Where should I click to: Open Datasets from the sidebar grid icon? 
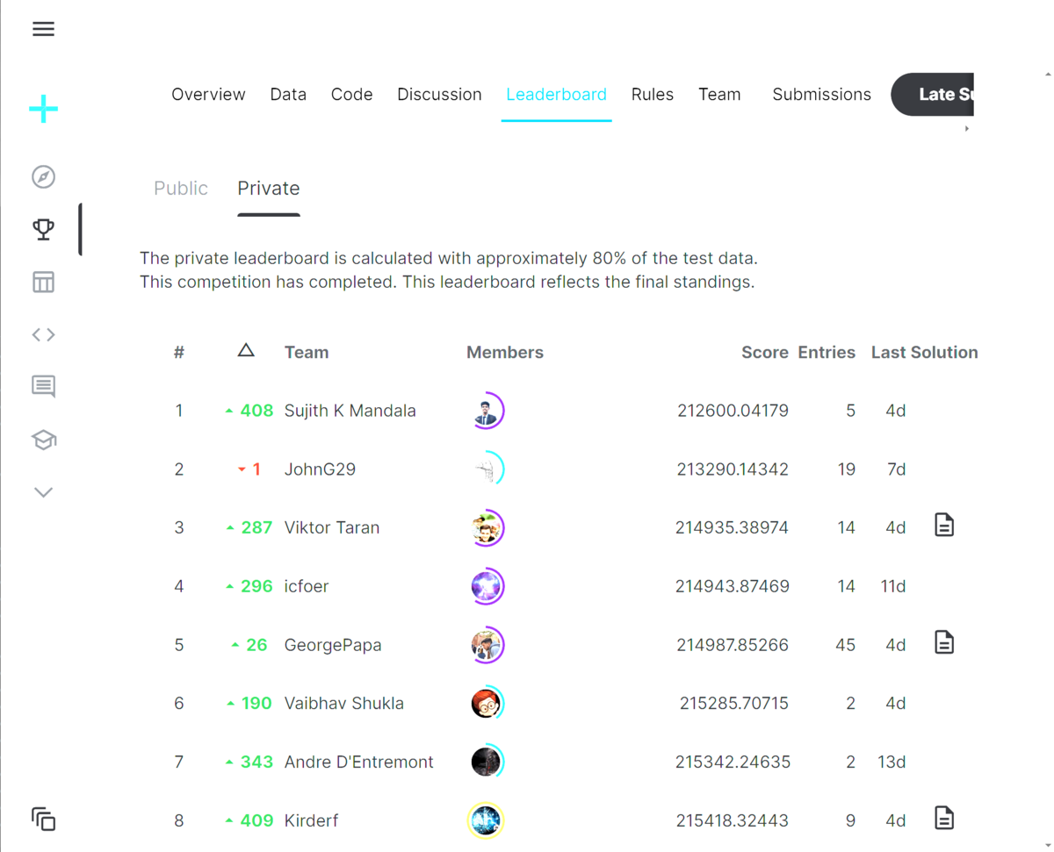[x=43, y=282]
